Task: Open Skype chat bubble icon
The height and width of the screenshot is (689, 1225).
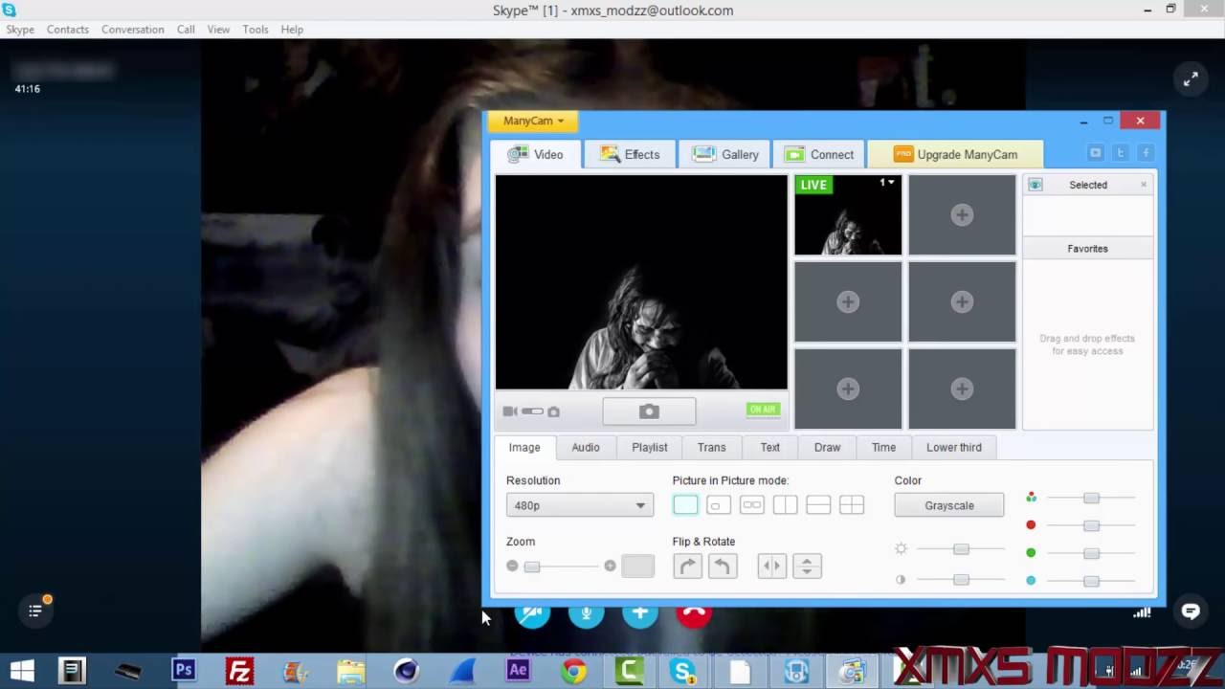Action: tap(1191, 611)
